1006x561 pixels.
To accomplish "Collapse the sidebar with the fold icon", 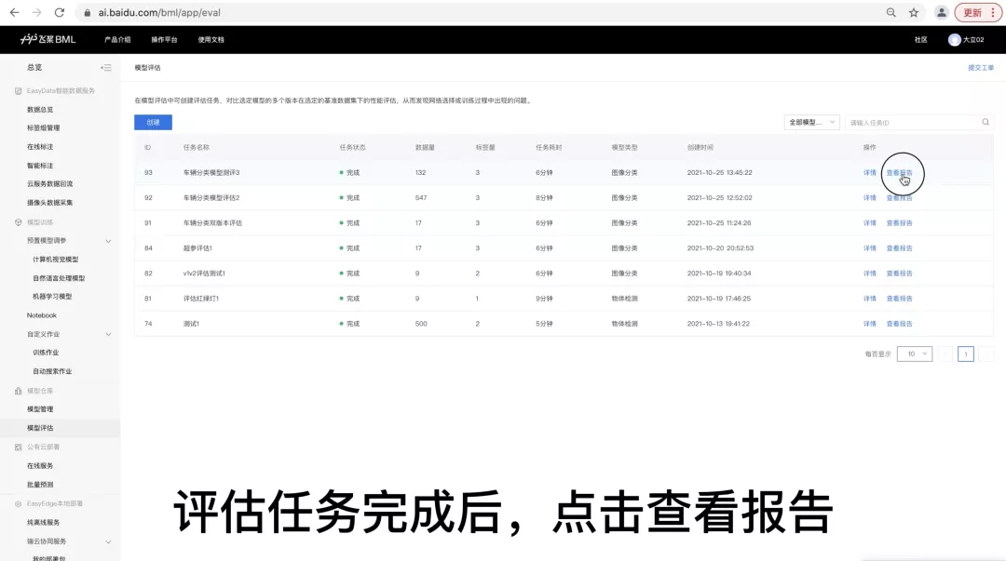I will (106, 67).
